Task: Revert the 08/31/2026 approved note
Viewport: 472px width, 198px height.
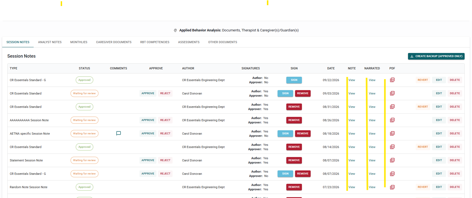Action: coord(423,107)
